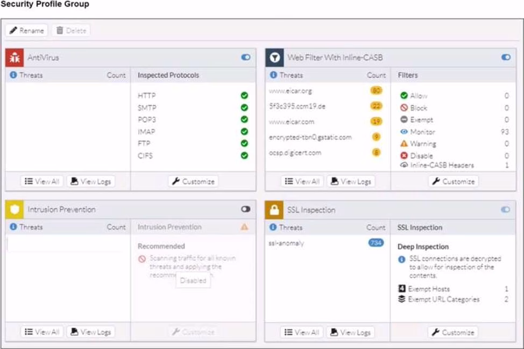Click the Web Filter Threats info icon
The height and width of the screenshot is (349, 524).
(273, 75)
